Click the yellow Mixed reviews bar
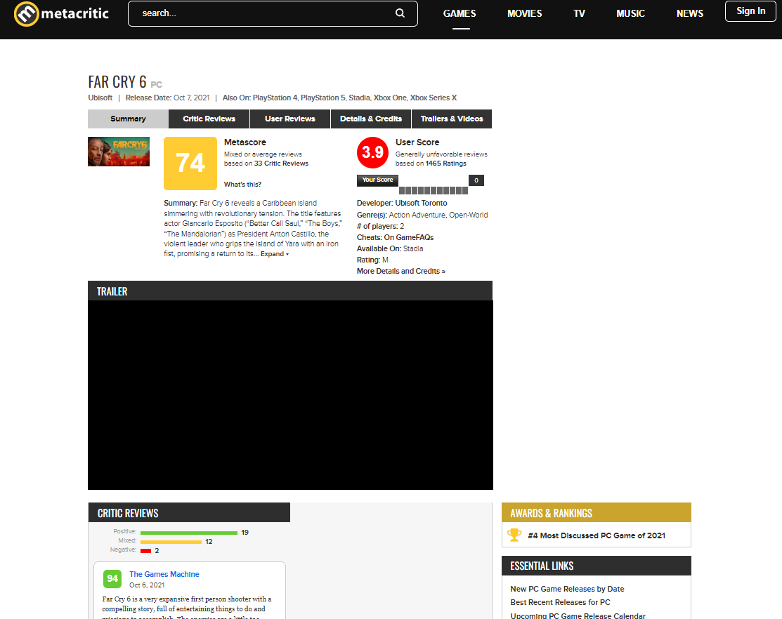This screenshot has width=782, height=619. 171,542
